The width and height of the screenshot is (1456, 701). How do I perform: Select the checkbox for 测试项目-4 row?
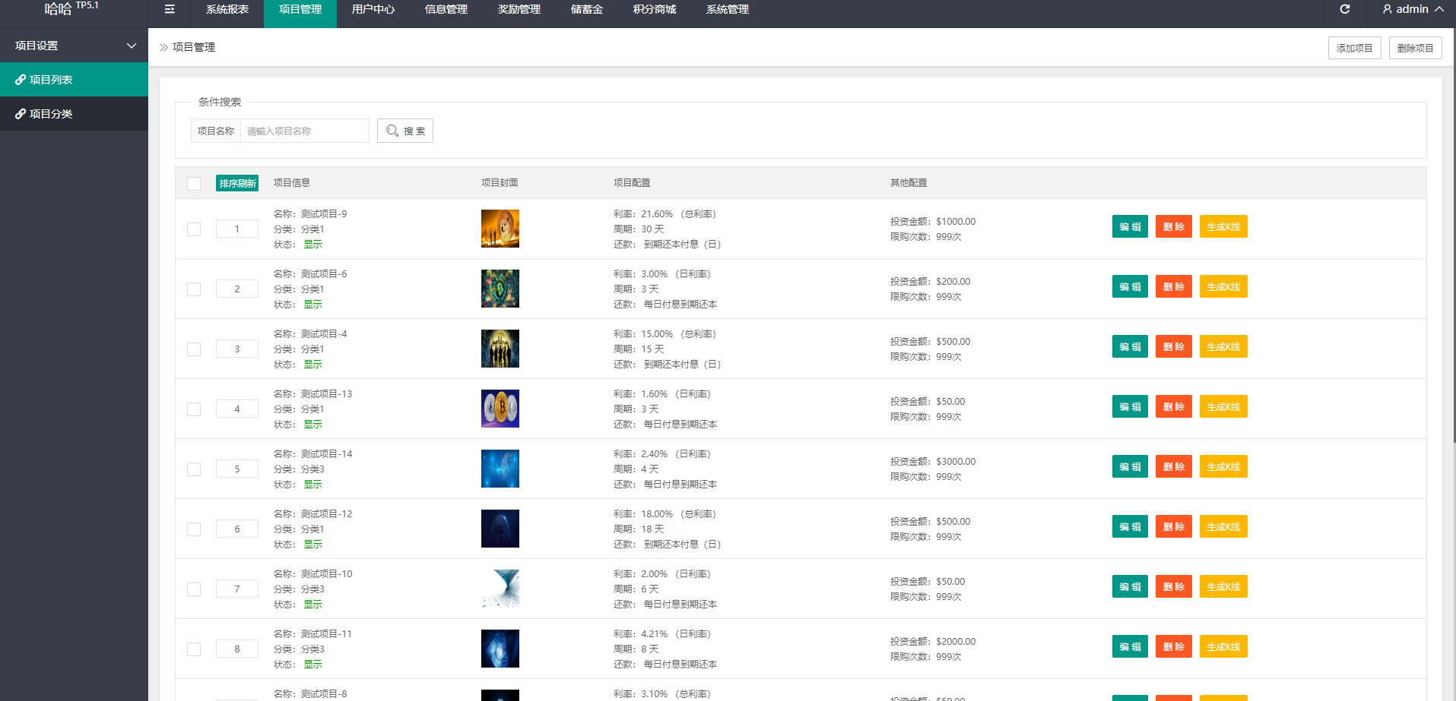click(194, 349)
